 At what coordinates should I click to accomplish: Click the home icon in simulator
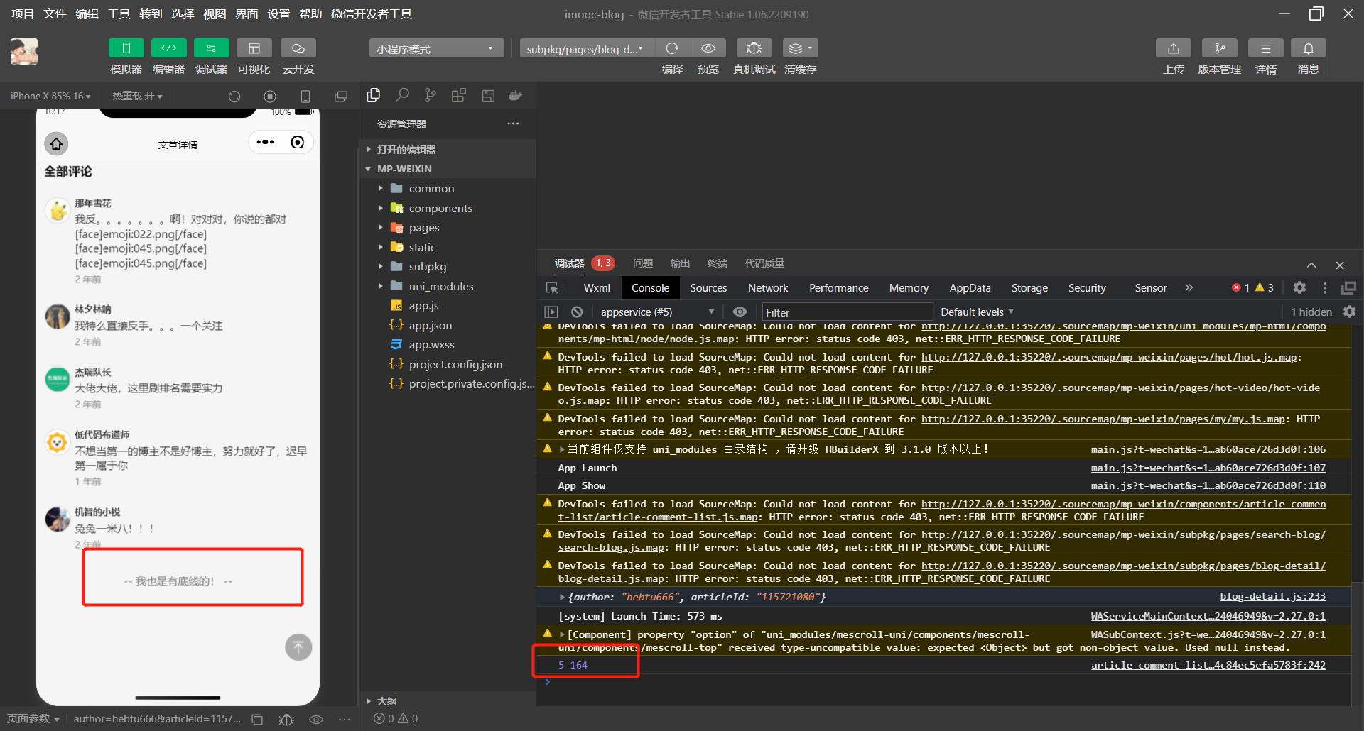pyautogui.click(x=57, y=144)
